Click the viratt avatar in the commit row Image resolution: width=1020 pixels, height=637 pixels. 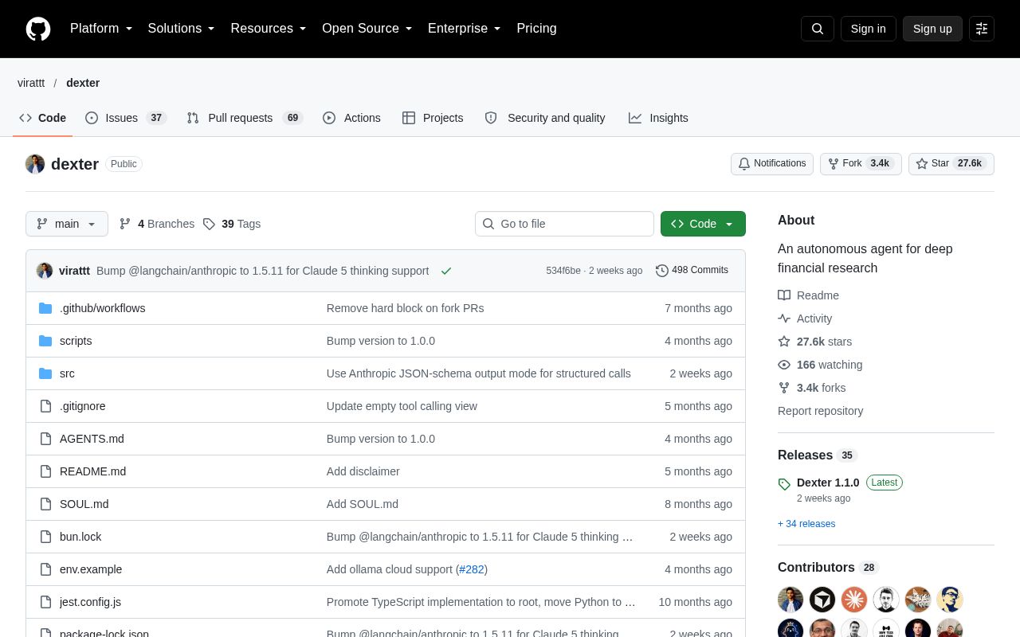click(45, 271)
